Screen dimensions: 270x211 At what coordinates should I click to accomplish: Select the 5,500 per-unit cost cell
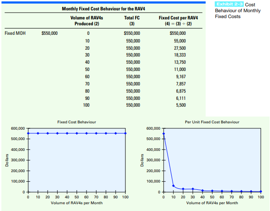pyautogui.click(x=181, y=105)
